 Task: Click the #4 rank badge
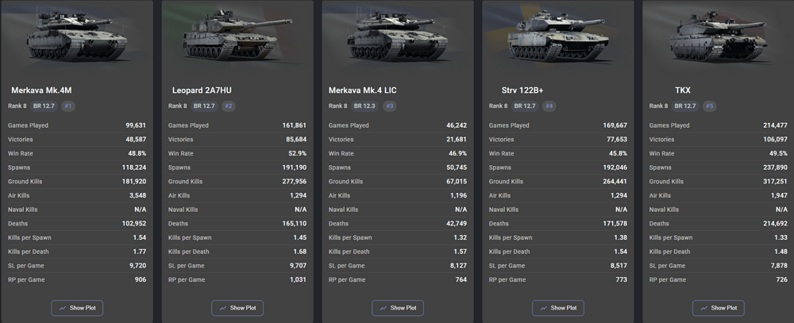coord(549,106)
